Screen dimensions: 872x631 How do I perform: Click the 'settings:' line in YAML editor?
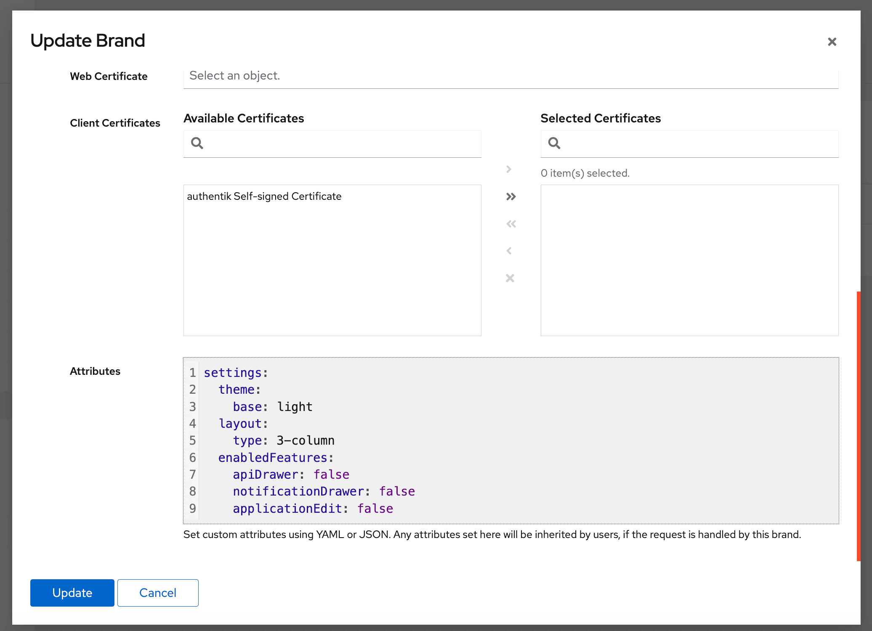pyautogui.click(x=236, y=373)
